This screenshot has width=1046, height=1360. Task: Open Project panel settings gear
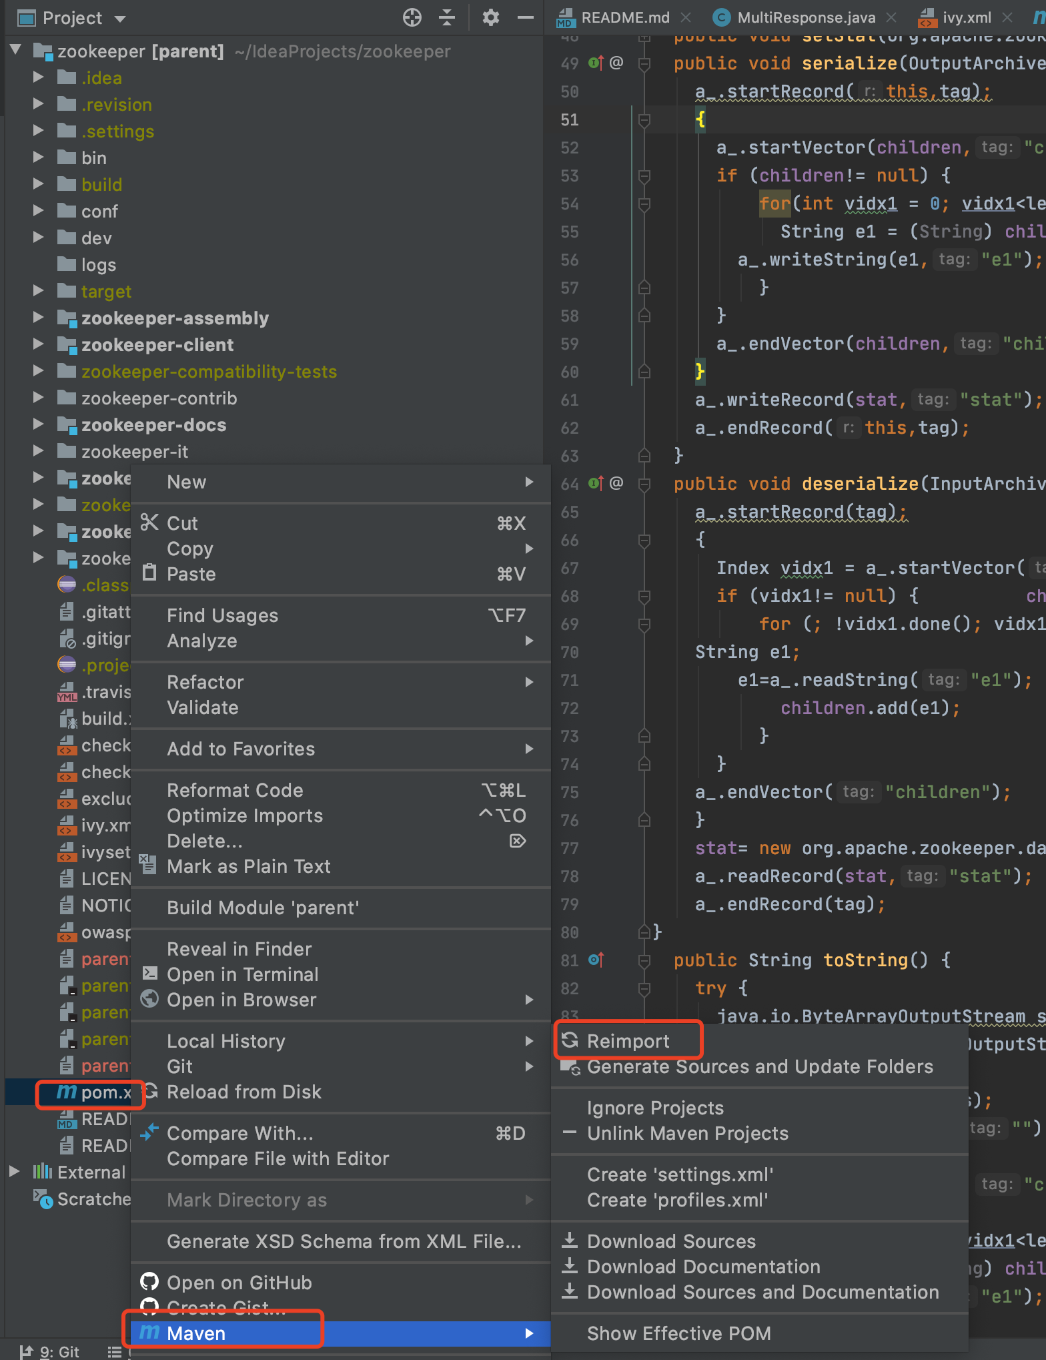pyautogui.click(x=491, y=18)
